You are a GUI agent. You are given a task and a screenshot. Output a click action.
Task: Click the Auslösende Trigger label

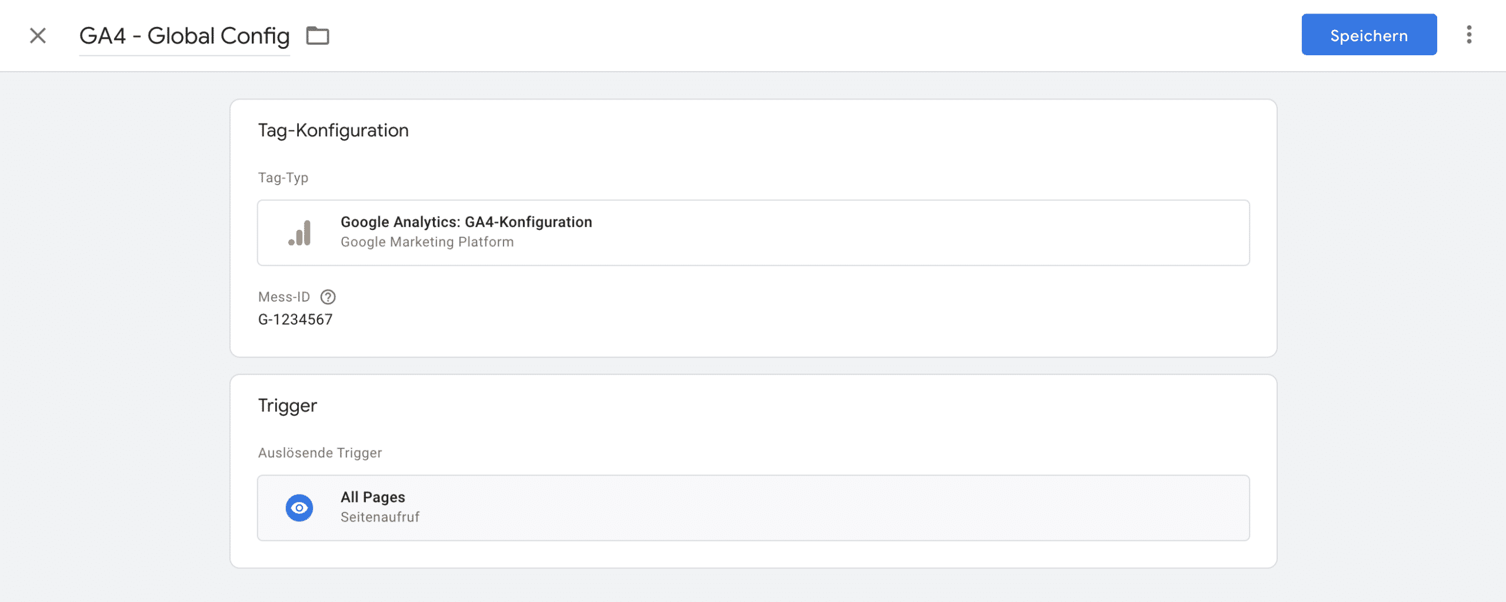click(x=320, y=453)
